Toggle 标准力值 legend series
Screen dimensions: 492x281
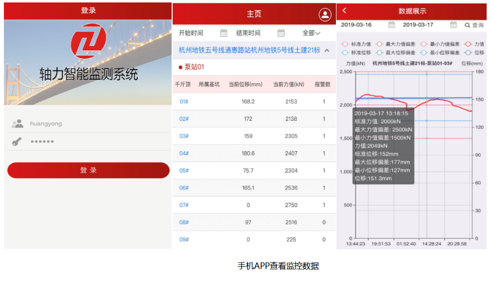pyautogui.click(x=356, y=44)
